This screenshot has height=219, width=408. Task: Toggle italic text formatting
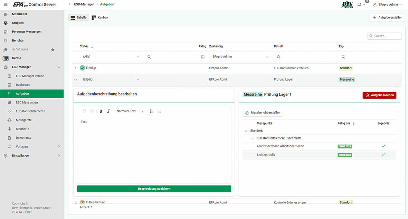tap(108, 111)
